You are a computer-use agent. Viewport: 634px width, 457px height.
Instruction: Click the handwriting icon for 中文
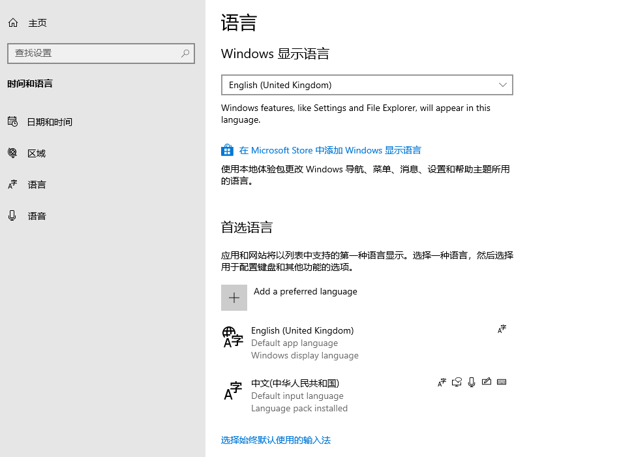[487, 382]
